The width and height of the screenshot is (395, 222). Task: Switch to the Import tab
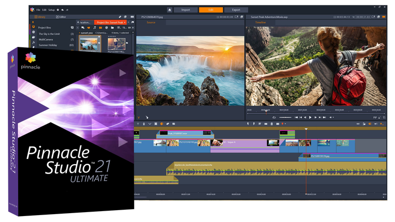click(186, 10)
